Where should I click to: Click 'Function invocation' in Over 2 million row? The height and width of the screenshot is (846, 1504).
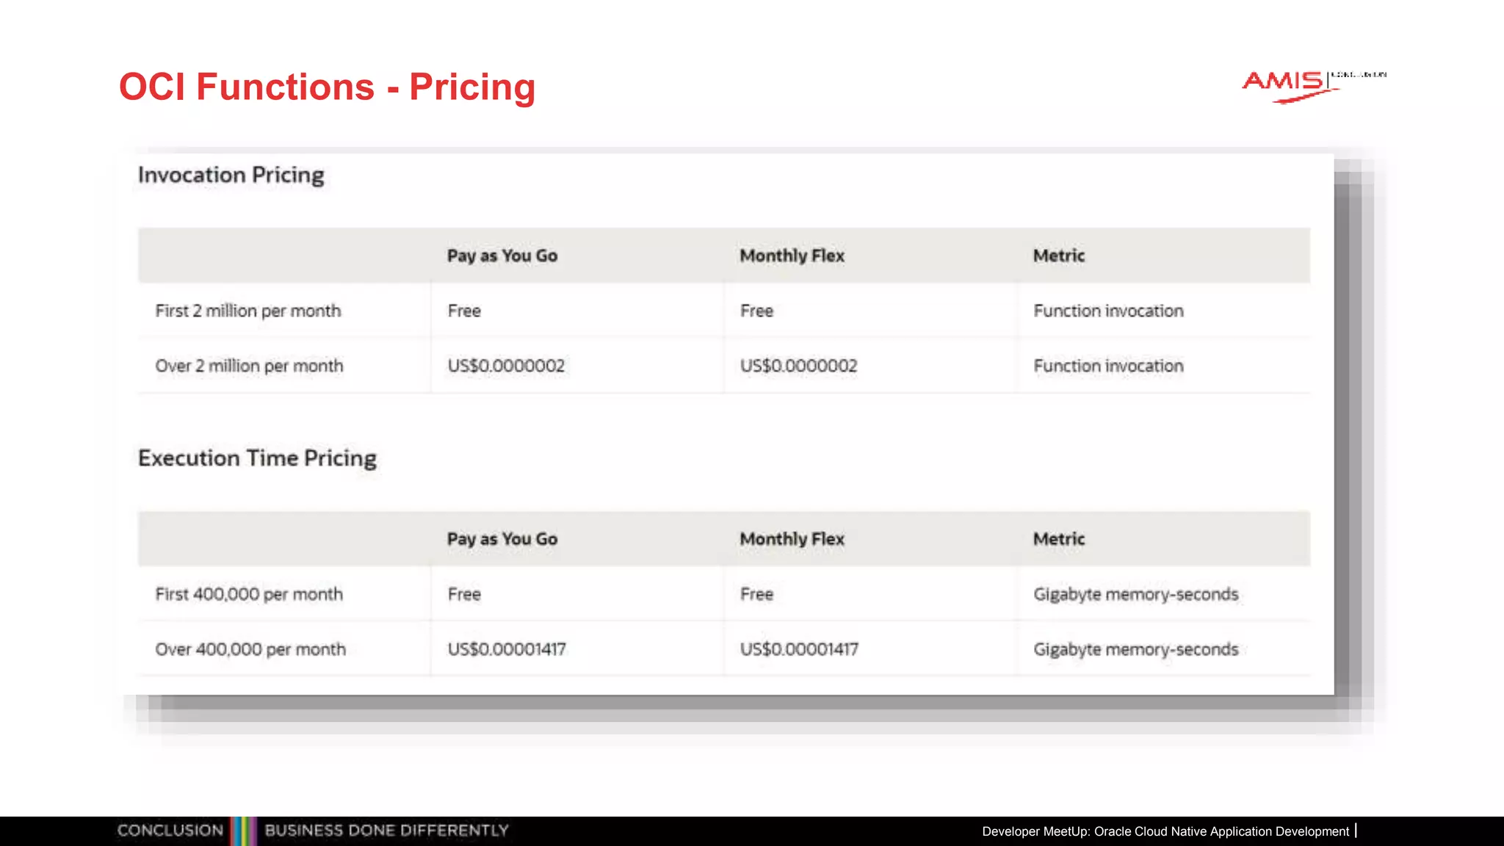click(1108, 366)
